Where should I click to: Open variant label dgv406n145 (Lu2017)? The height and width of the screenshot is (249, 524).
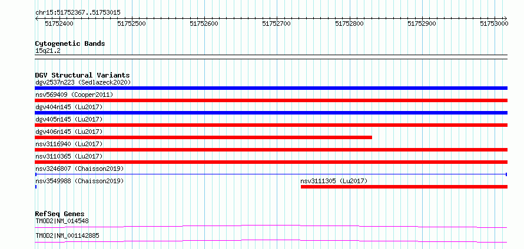[x=69, y=132]
